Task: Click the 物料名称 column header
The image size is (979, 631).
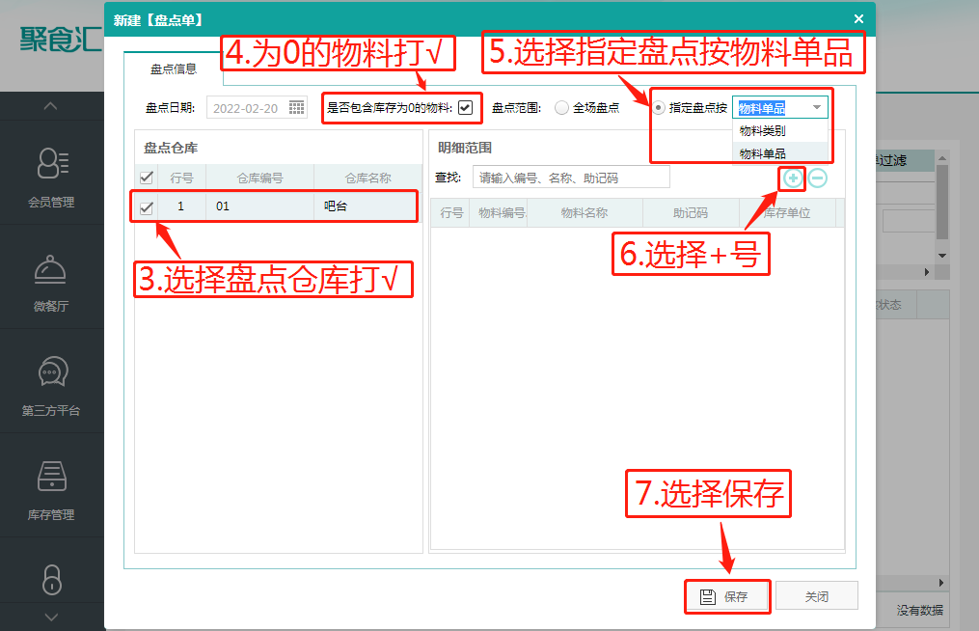Action: coord(585,213)
